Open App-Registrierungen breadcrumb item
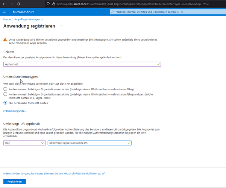The image size is (226, 188). pos(27,19)
